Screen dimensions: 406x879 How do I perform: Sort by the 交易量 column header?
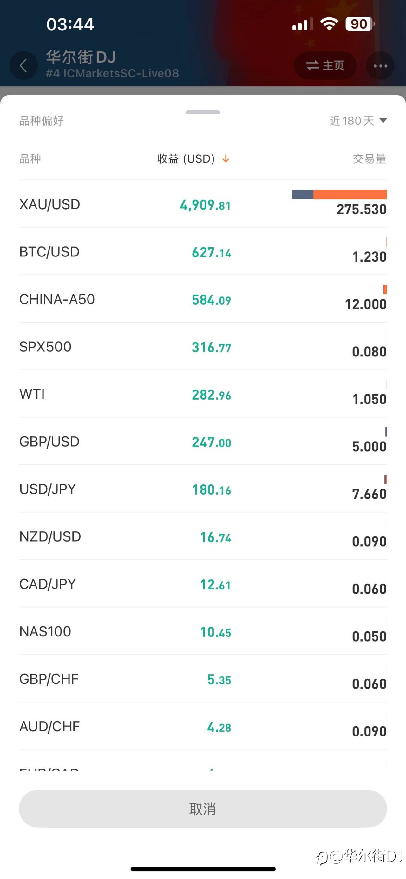click(x=369, y=159)
